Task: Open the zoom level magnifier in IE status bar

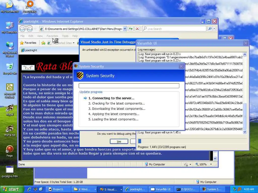Action: [x=197, y=164]
